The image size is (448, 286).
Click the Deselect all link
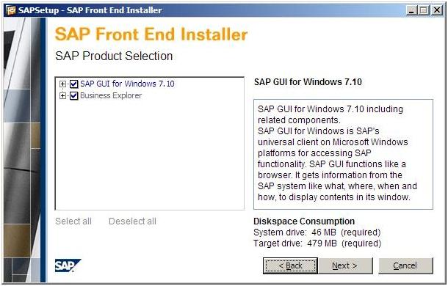(132, 221)
